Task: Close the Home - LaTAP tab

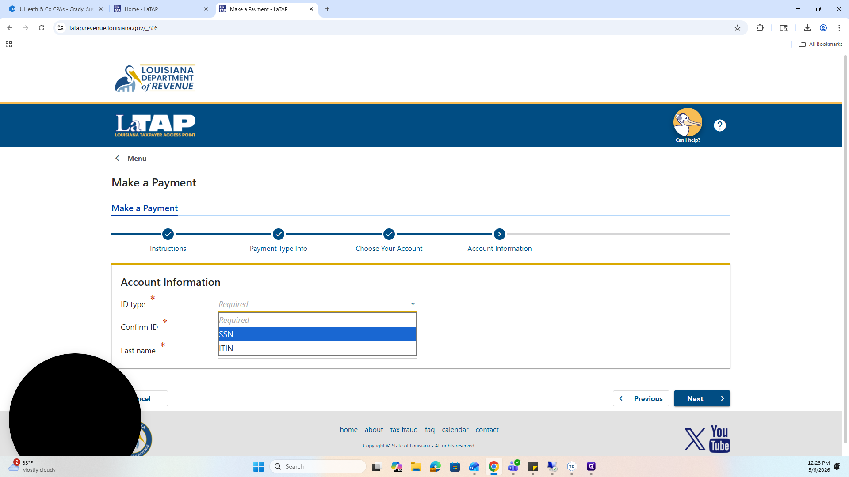Action: 206,9
